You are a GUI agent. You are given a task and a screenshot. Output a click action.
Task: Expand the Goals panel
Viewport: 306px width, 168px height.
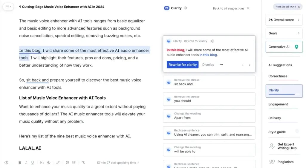pos(284,33)
